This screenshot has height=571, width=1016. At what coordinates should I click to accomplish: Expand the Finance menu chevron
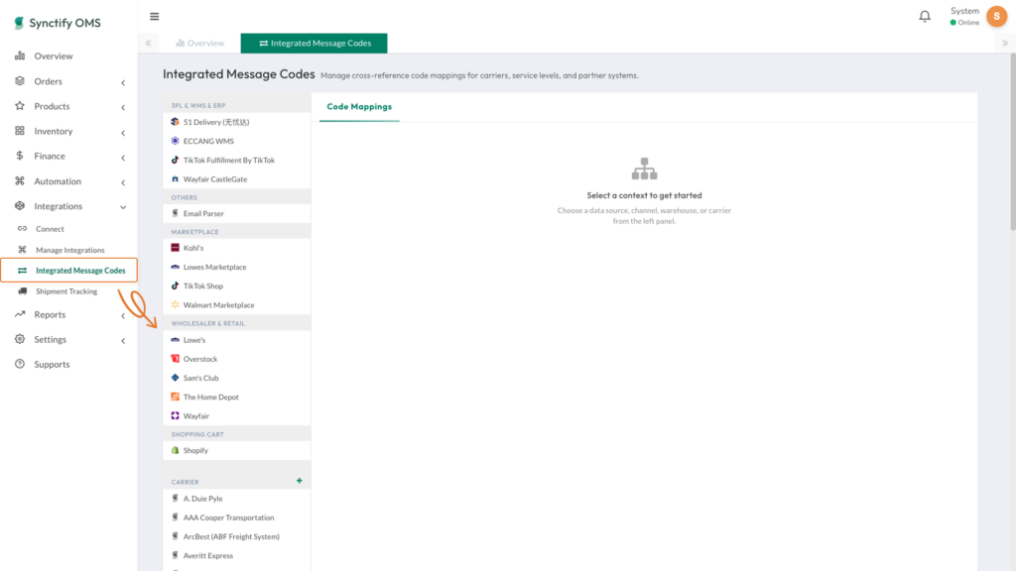click(x=123, y=157)
